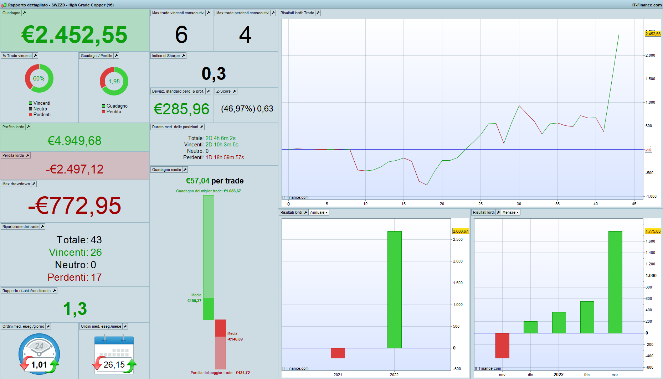Screen dimensions: 663x379
Task: Click the calendar orders-per-month icon
Action: pos(114,354)
